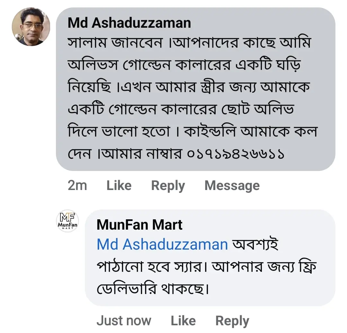Open the MunFan Mart page name
Screen dimensions: 347x333
pos(139,225)
